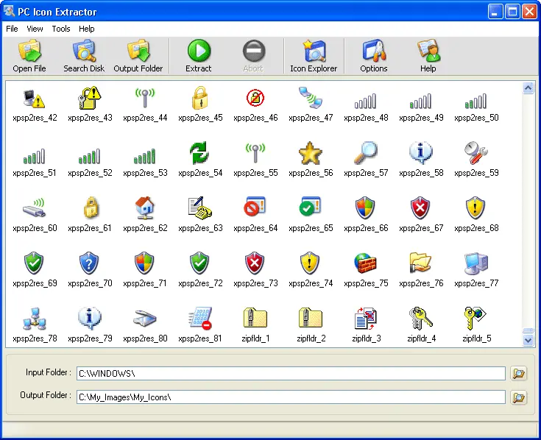Open the View menu

[x=35, y=29]
